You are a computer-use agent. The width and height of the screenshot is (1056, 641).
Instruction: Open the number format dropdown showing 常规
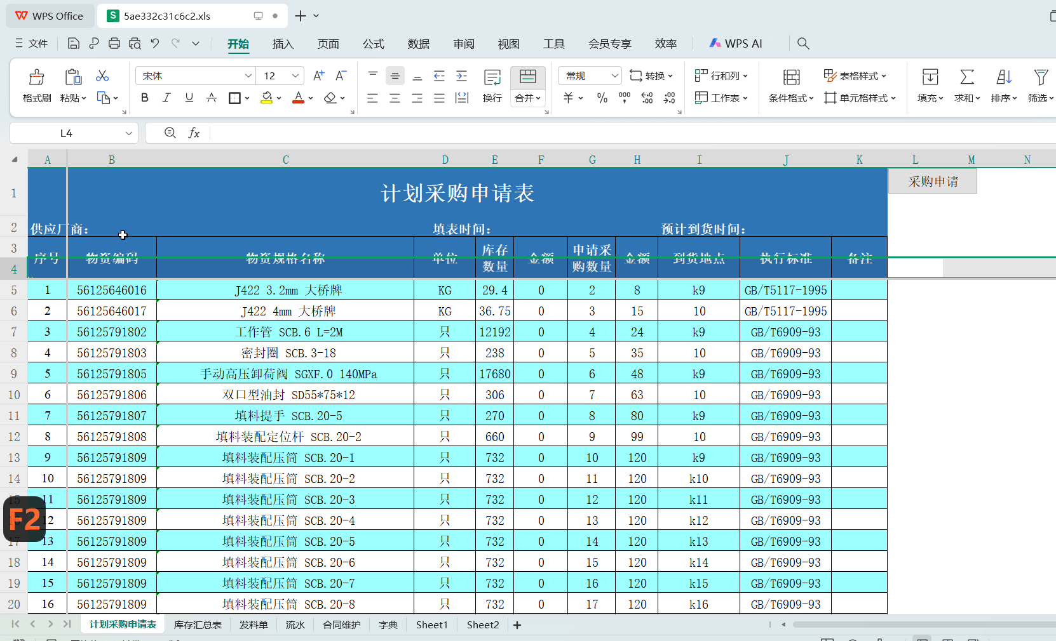[588, 75]
